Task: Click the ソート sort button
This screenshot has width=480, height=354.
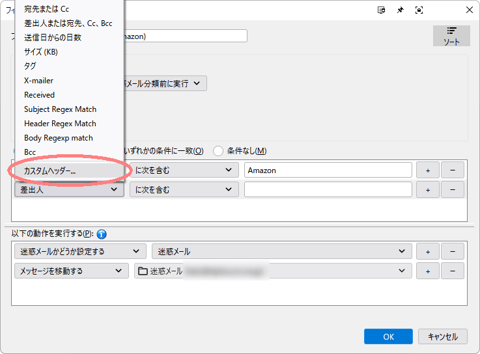Action: coord(451,36)
